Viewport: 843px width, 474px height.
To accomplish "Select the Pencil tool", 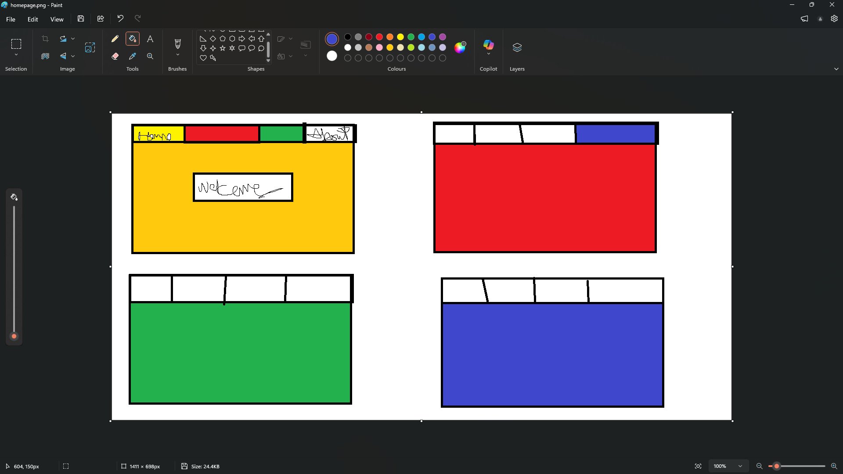I will click(115, 39).
